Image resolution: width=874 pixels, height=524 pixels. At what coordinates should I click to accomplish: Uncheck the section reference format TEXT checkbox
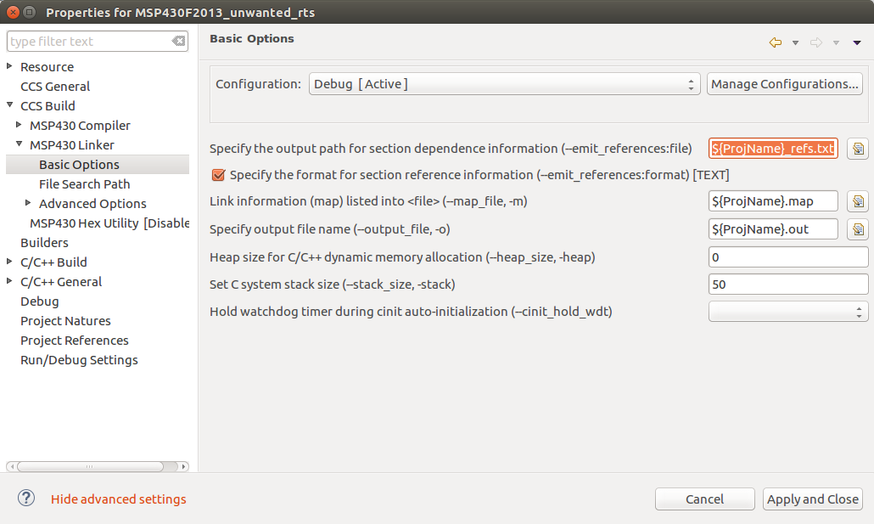coord(218,175)
